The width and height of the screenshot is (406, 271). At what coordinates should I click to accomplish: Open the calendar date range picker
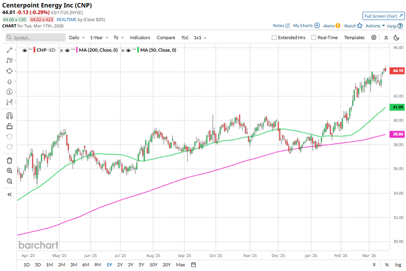[x=193, y=265]
